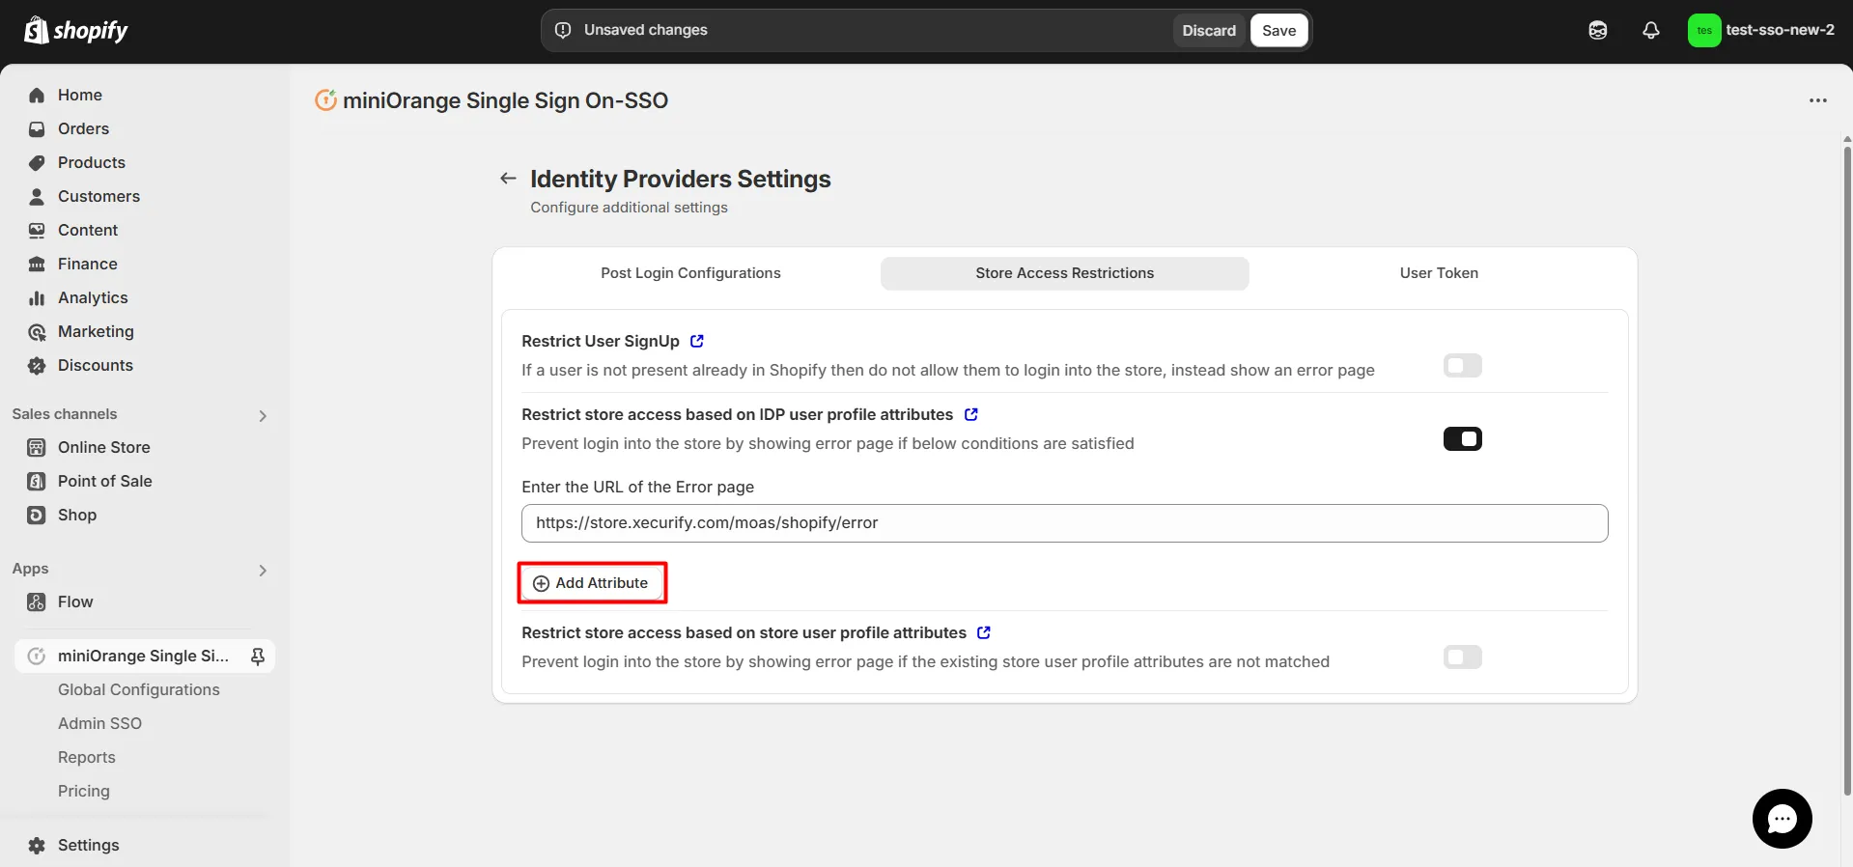
Task: Discard the unsaved changes
Action: coord(1209,31)
